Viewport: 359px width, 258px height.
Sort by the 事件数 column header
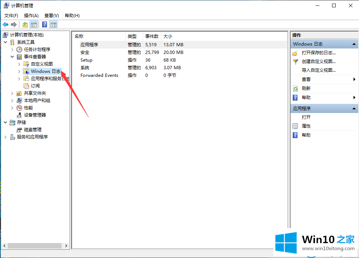click(x=152, y=36)
